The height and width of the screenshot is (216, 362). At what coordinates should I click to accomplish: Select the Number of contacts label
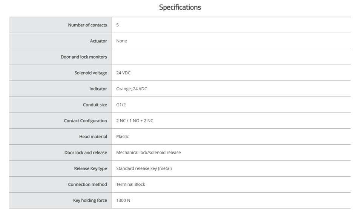tap(87, 25)
